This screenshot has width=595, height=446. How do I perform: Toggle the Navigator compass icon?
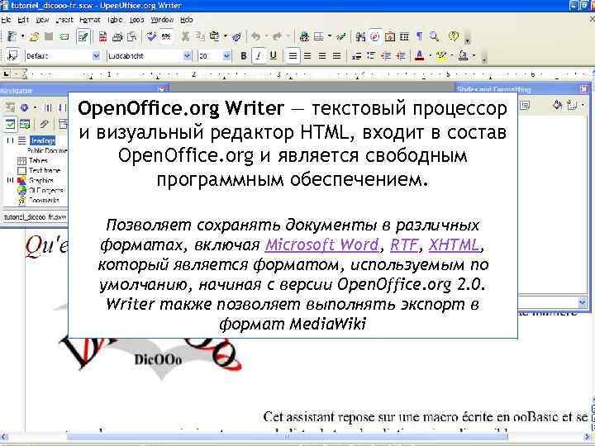375,37
